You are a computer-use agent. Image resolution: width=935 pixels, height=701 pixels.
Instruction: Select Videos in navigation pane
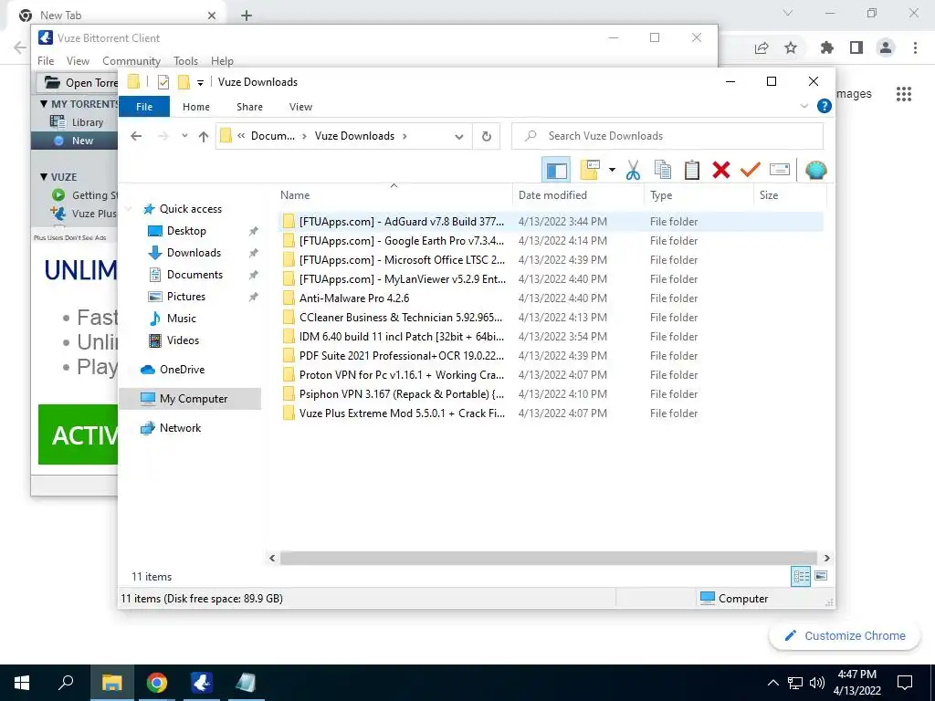click(183, 340)
